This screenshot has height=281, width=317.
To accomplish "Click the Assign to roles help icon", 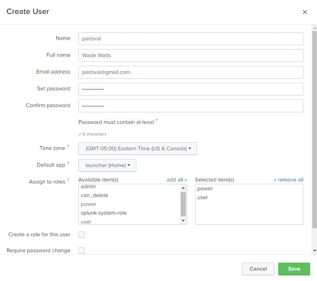I will pyautogui.click(x=68, y=180).
